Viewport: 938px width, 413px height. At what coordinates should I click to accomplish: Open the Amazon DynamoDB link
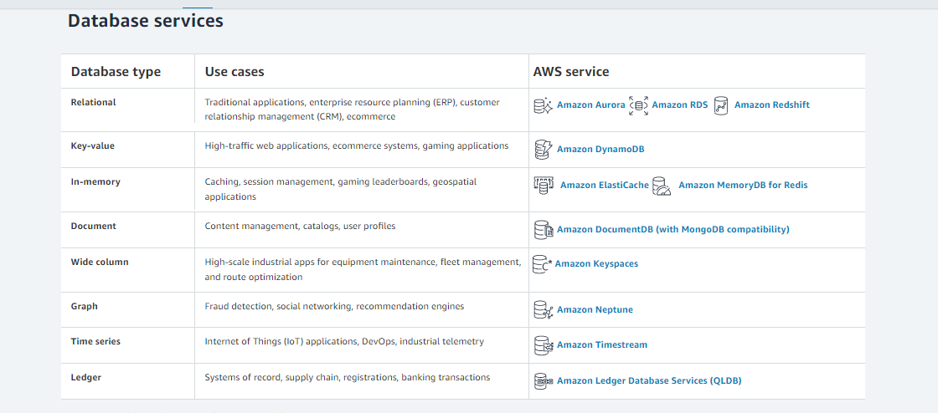[x=600, y=150]
